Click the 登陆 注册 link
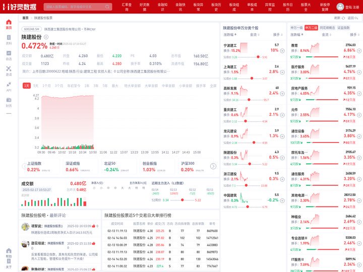Image resolution: width=363 pixels, height=272 pixels. coord(352,7)
